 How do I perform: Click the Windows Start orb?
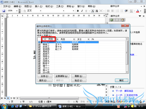[4, 107]
